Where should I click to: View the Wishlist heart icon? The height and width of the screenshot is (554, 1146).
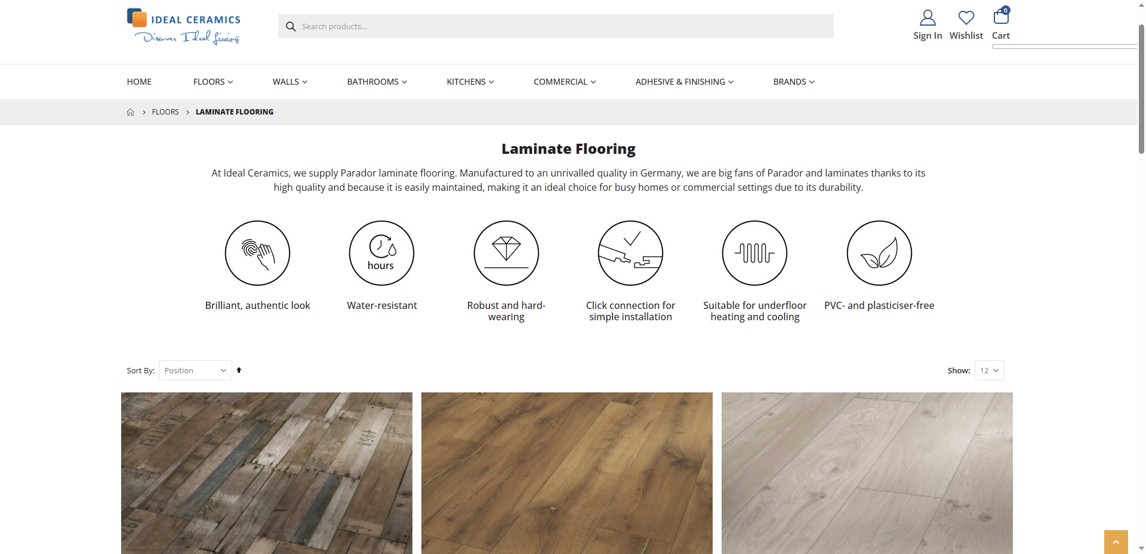pyautogui.click(x=966, y=18)
